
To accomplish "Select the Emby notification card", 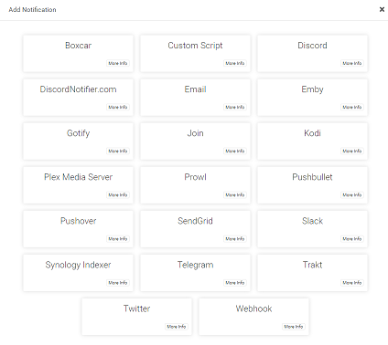I will click(x=312, y=98).
